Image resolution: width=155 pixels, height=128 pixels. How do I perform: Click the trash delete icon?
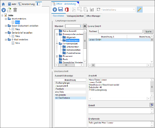[x=15, y=10]
